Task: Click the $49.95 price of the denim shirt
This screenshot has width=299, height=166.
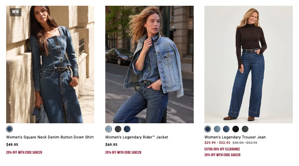Action: [x=12, y=145]
